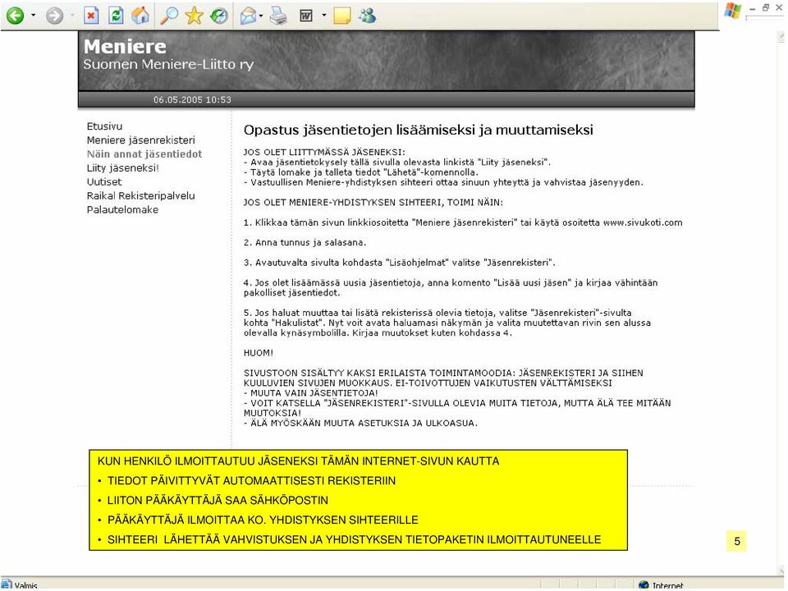Click the date 06.05.2005 10:53

point(192,100)
